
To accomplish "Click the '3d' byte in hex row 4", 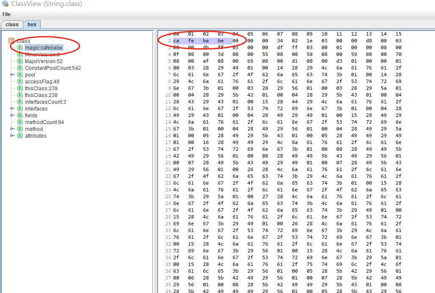I will (221, 54).
